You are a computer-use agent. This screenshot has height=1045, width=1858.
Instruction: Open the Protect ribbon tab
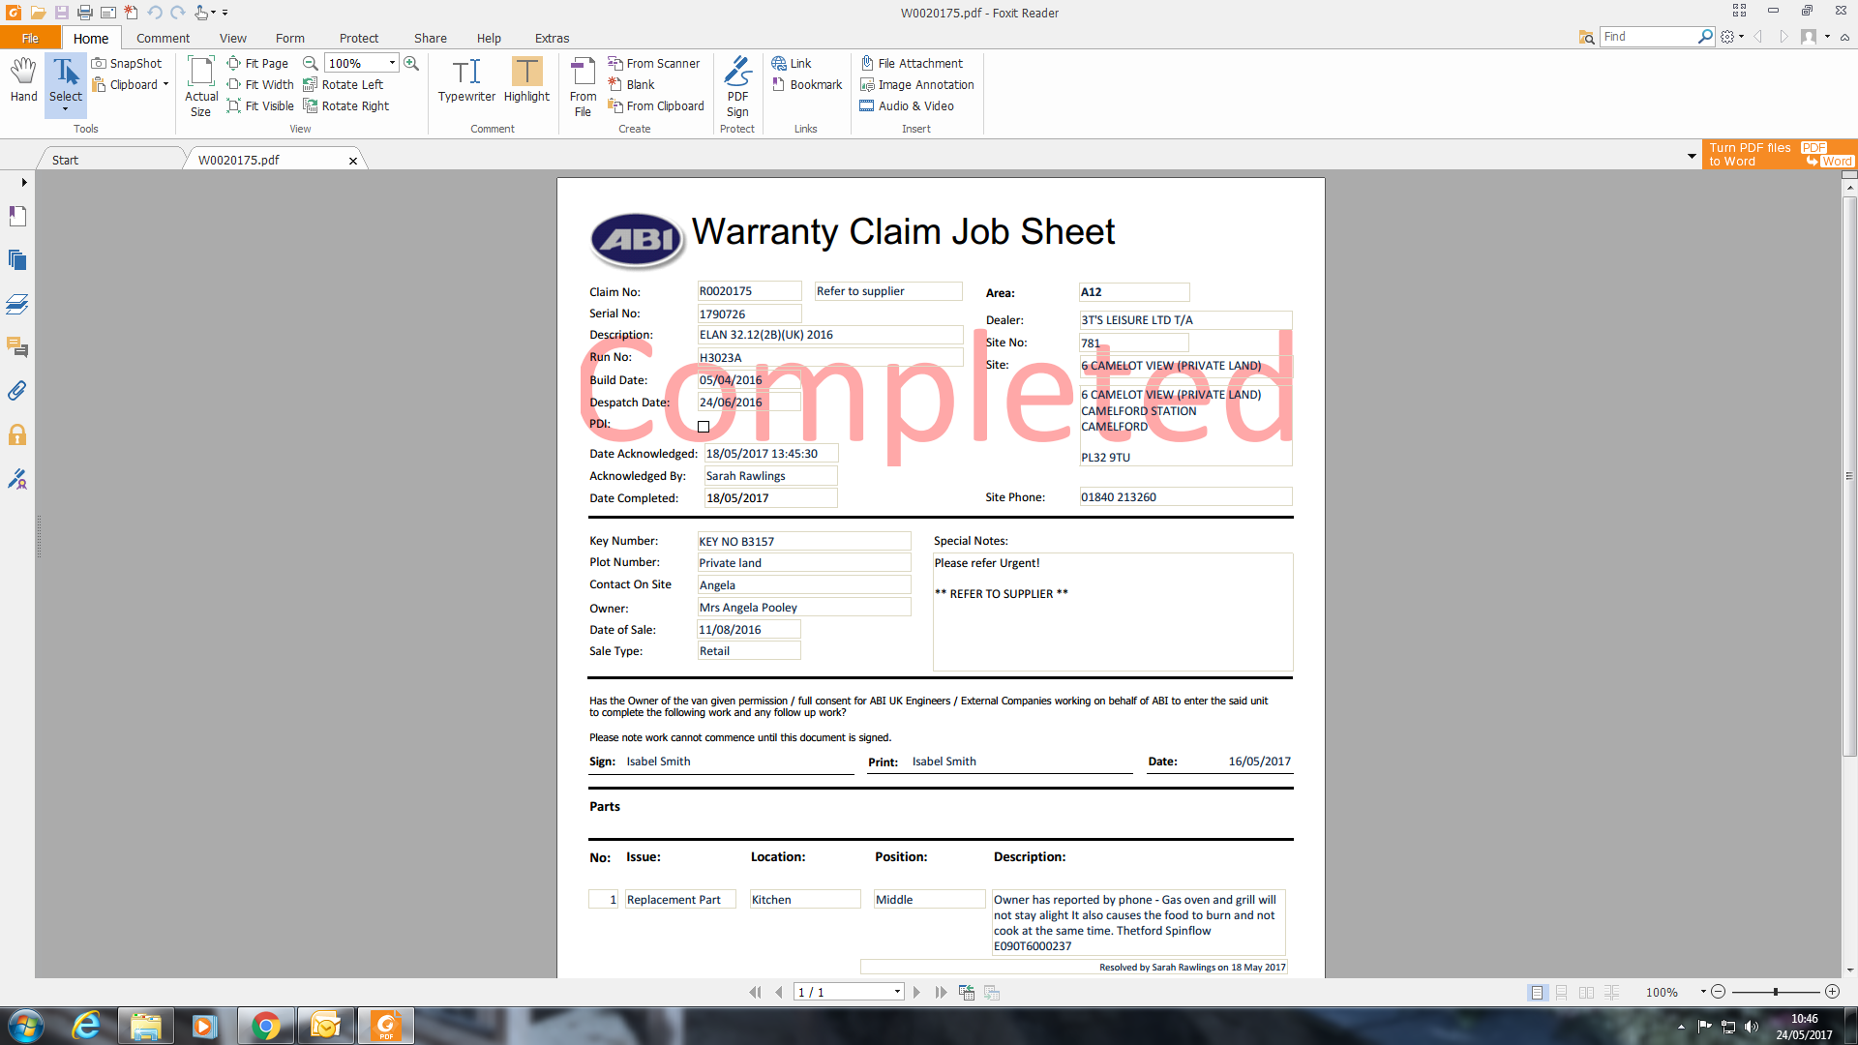[358, 38]
